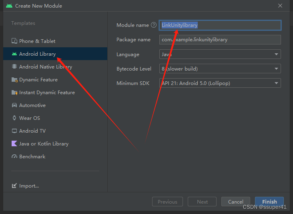Screen dimensions: 293x214
Task: Click the Finish button
Action: click(x=269, y=202)
